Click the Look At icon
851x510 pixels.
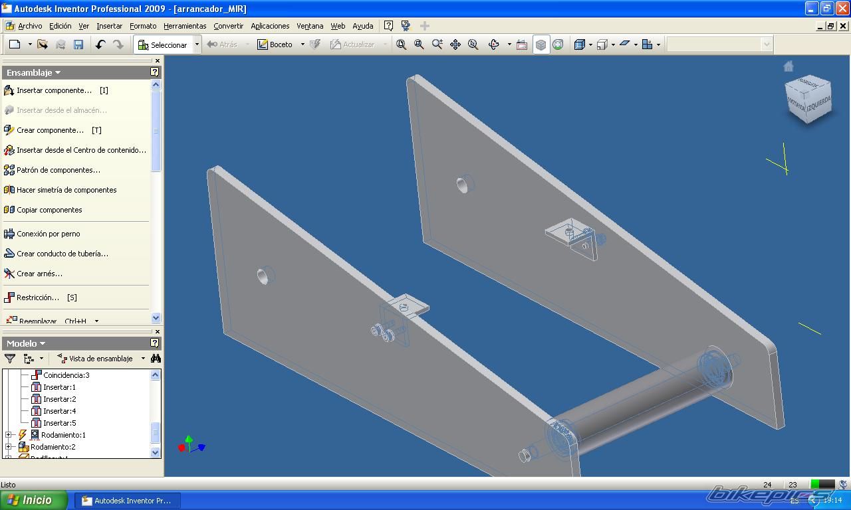(522, 44)
